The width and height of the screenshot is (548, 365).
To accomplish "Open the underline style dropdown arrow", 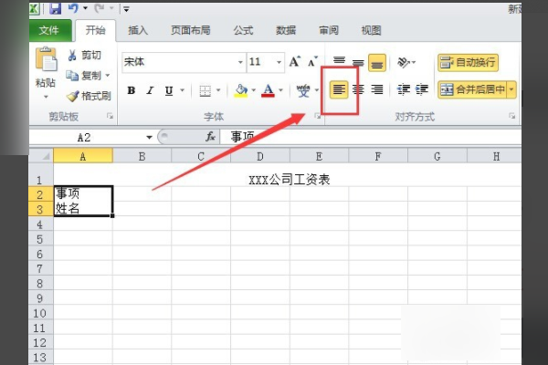I will [x=182, y=90].
